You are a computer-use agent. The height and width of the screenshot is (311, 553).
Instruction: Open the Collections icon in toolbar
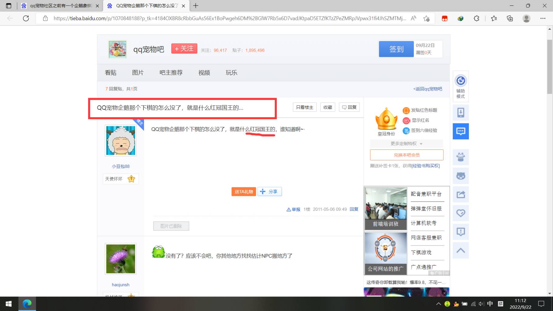click(510, 18)
